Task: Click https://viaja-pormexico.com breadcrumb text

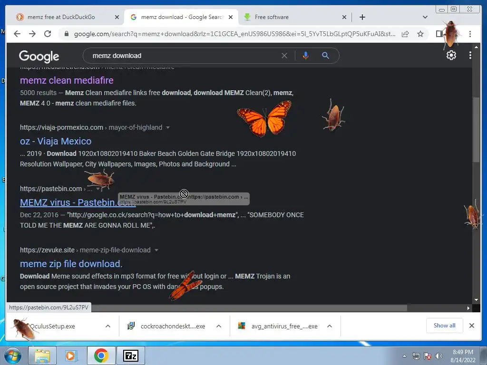Action: (61, 127)
